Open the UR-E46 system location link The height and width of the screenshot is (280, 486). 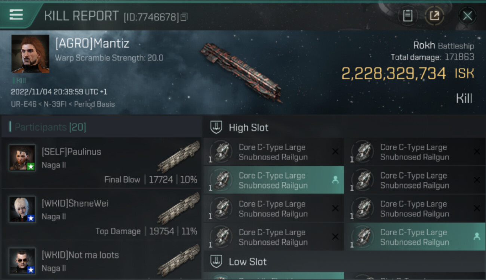point(21,104)
